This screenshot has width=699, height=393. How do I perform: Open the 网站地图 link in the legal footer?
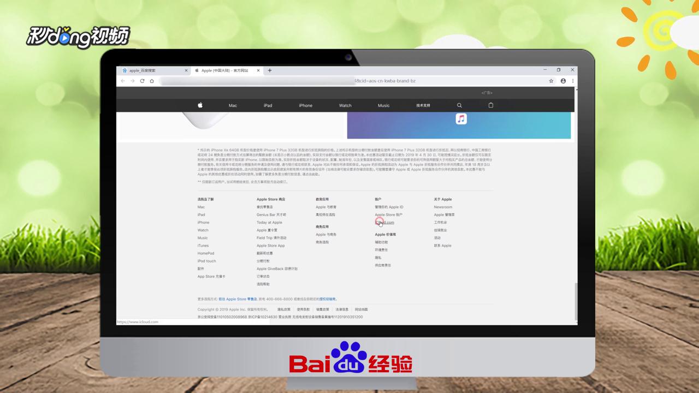[x=362, y=309]
